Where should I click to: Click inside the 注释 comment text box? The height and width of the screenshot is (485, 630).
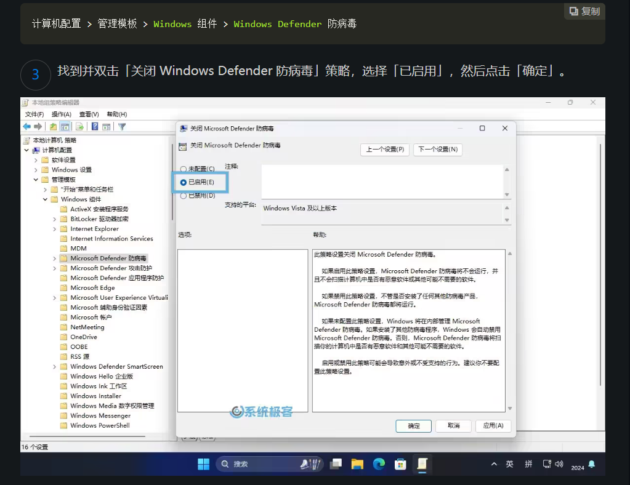(x=382, y=181)
